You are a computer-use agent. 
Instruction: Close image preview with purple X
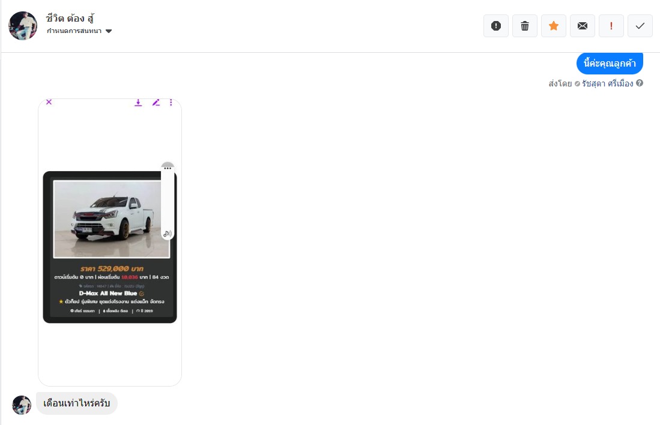[49, 102]
